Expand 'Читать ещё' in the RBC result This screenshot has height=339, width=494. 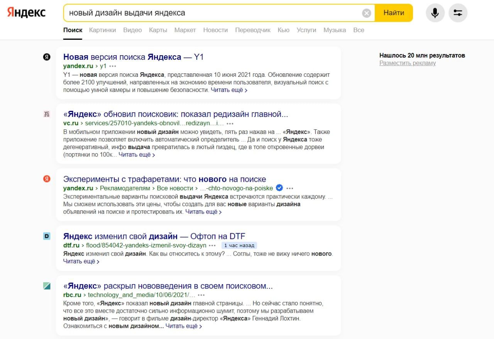pyautogui.click(x=184, y=326)
